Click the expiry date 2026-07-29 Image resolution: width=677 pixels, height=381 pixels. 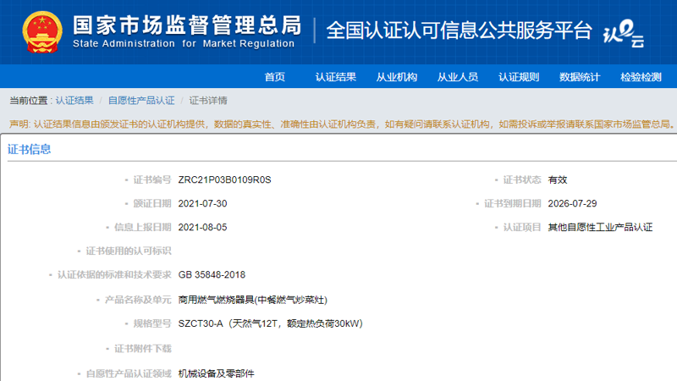572,203
